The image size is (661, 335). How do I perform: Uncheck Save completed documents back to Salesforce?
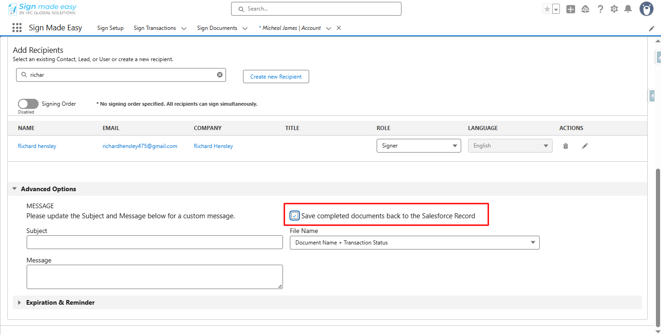[295, 216]
